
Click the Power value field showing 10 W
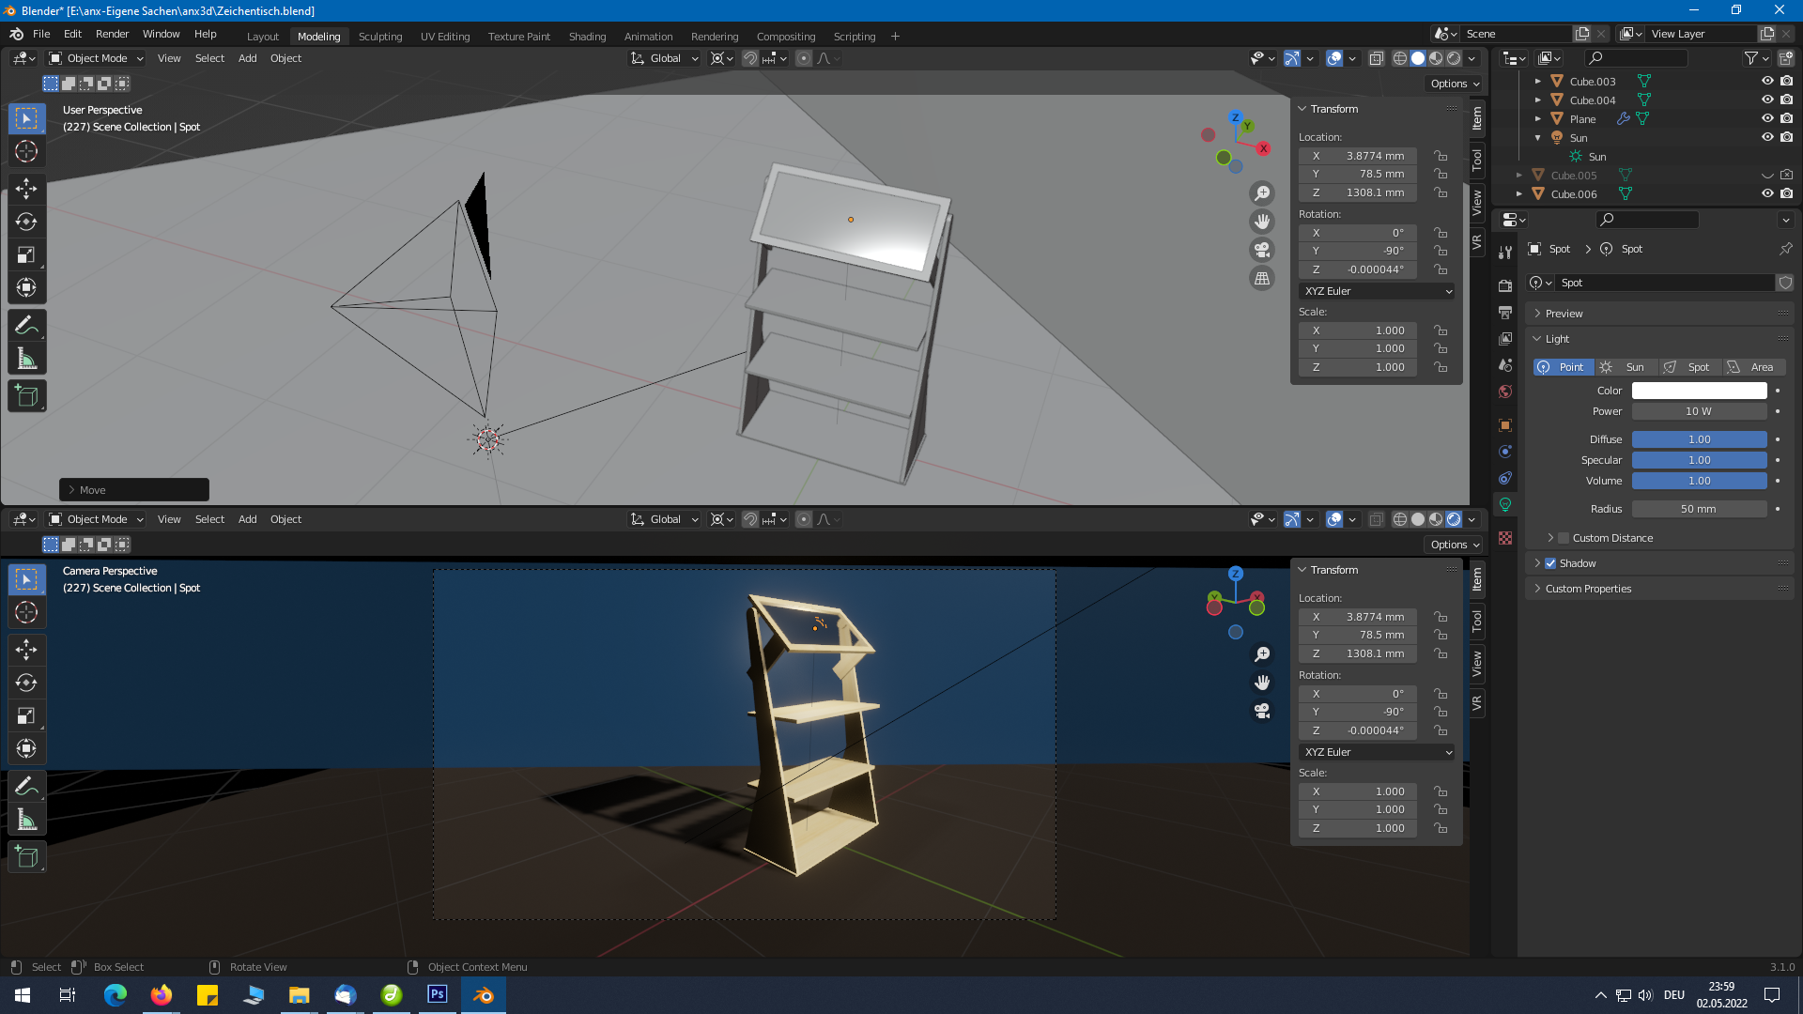pyautogui.click(x=1699, y=411)
